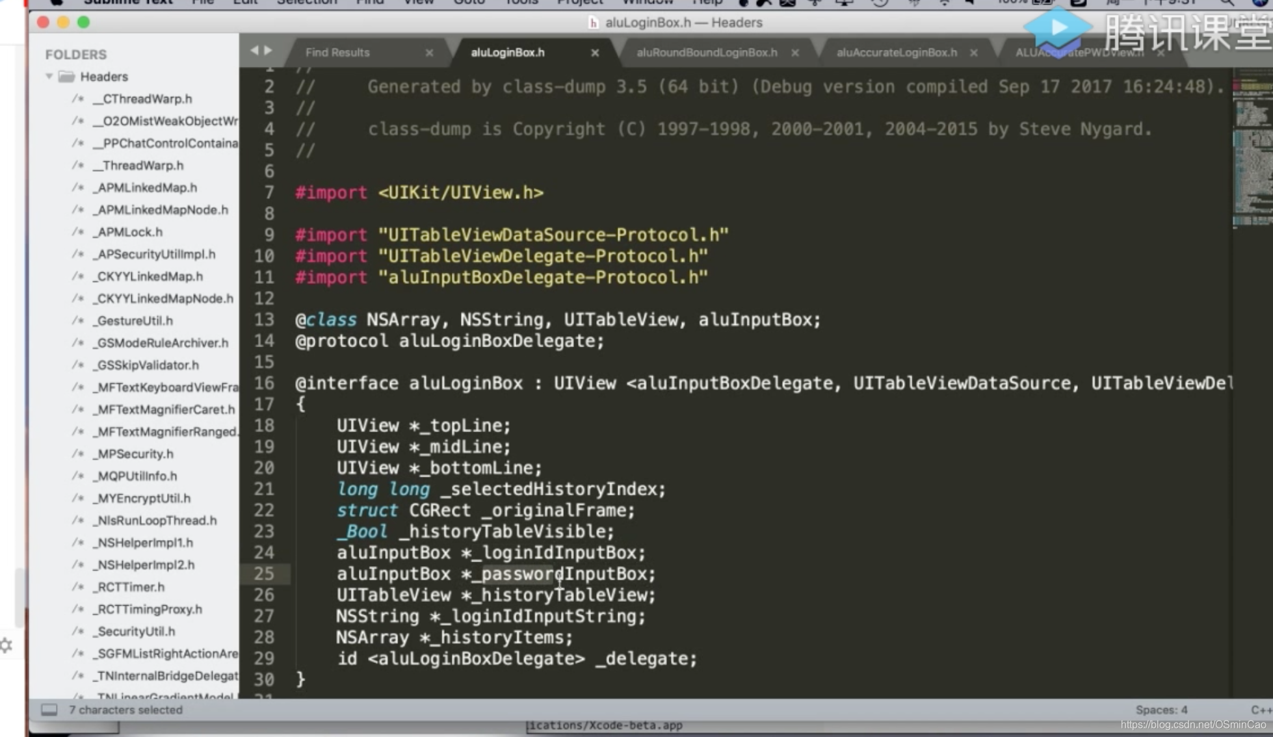Click the blog.csdn.net/OSminCao link
The width and height of the screenshot is (1273, 737).
1192,725
